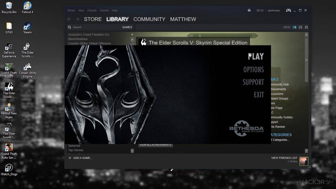The image size is (336, 189).
Task: Open the GAMES filter dropdown
Action: (127, 27)
